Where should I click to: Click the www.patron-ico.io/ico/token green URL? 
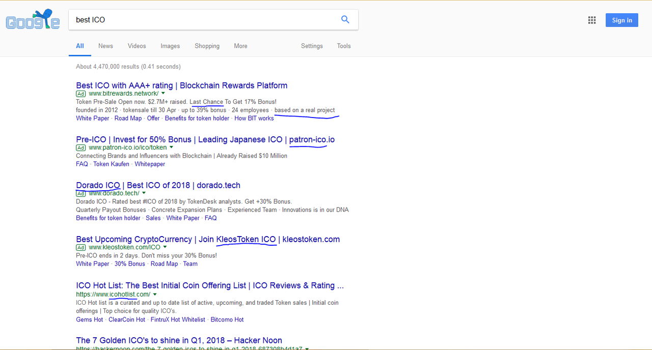pos(128,148)
